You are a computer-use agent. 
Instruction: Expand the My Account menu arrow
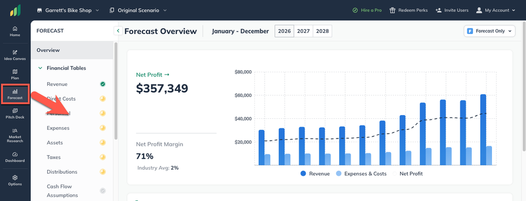513,10
